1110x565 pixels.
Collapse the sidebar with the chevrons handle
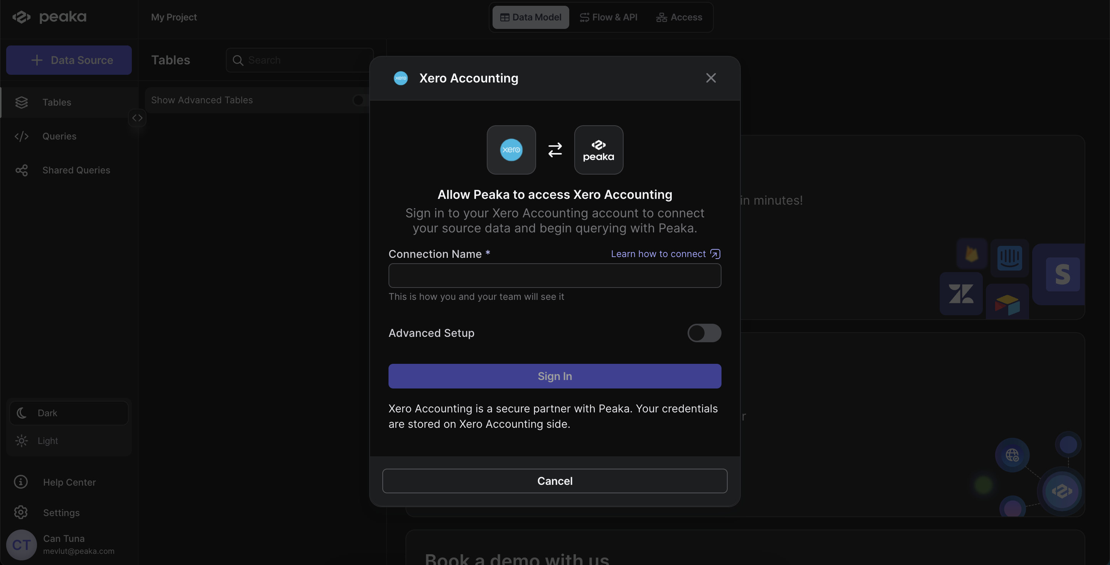pos(137,118)
